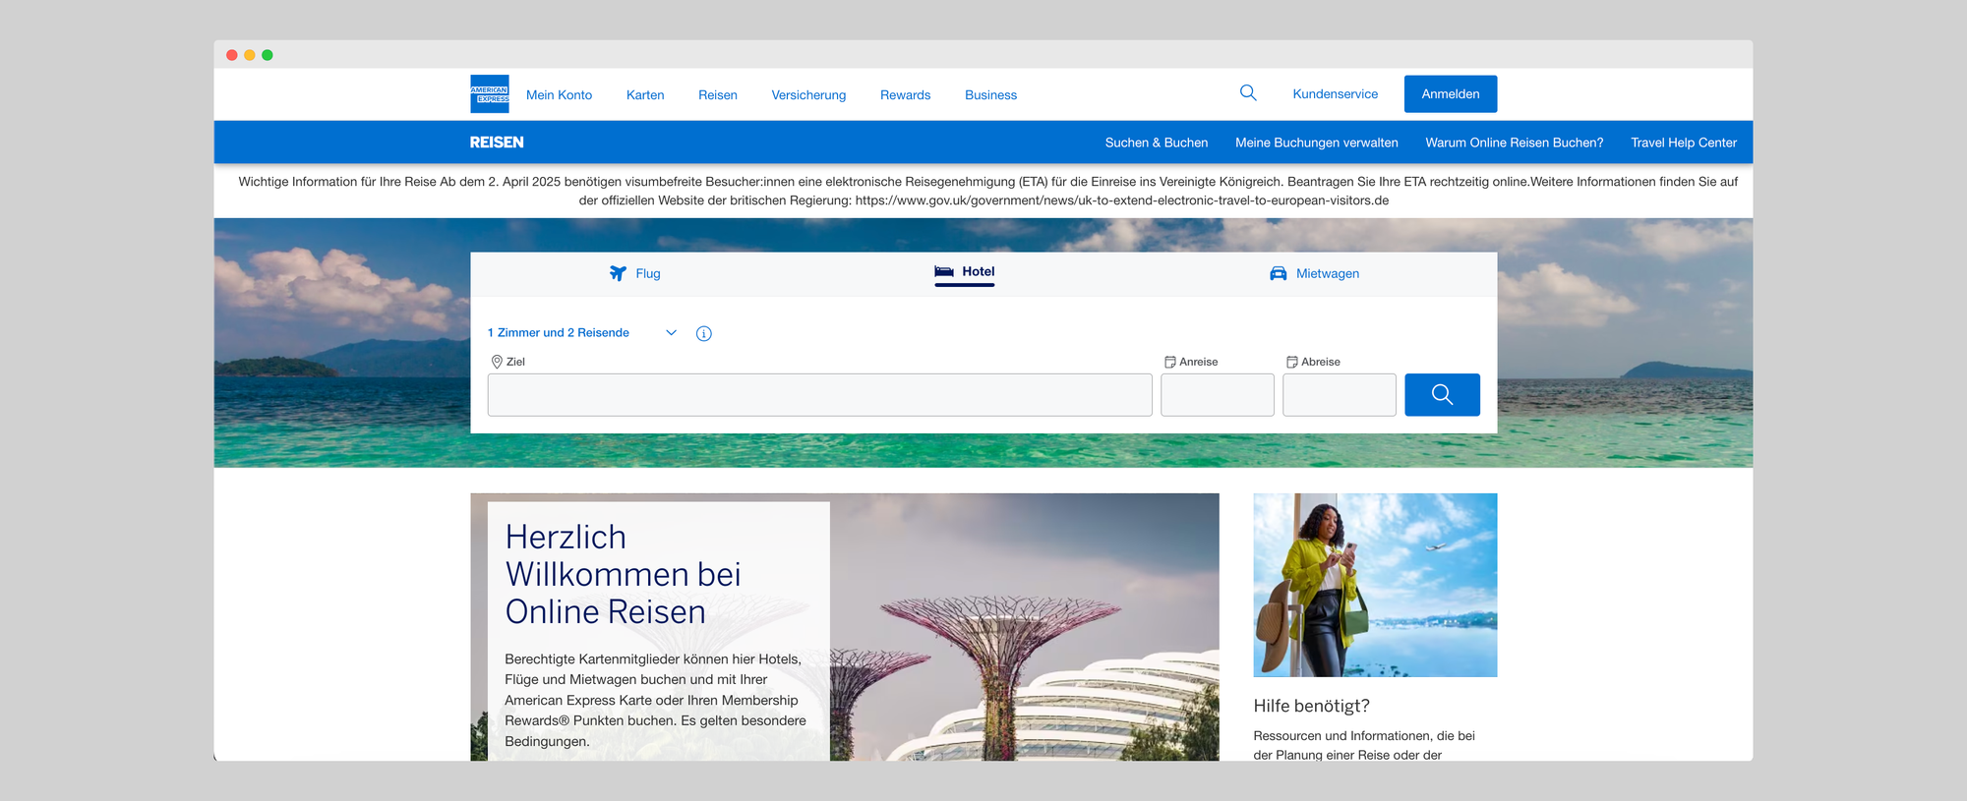This screenshot has width=1967, height=801.
Task: Click the gov.uk ETA URL text
Action: click(1122, 200)
